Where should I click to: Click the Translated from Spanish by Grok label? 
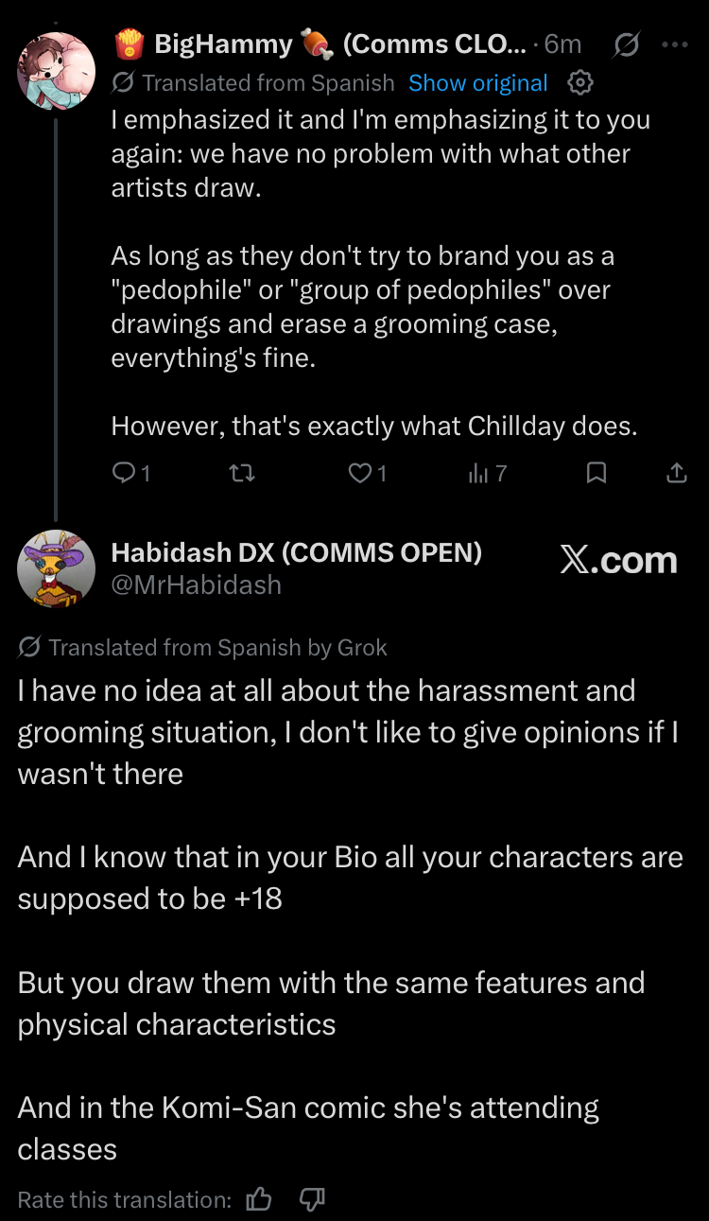(x=217, y=648)
